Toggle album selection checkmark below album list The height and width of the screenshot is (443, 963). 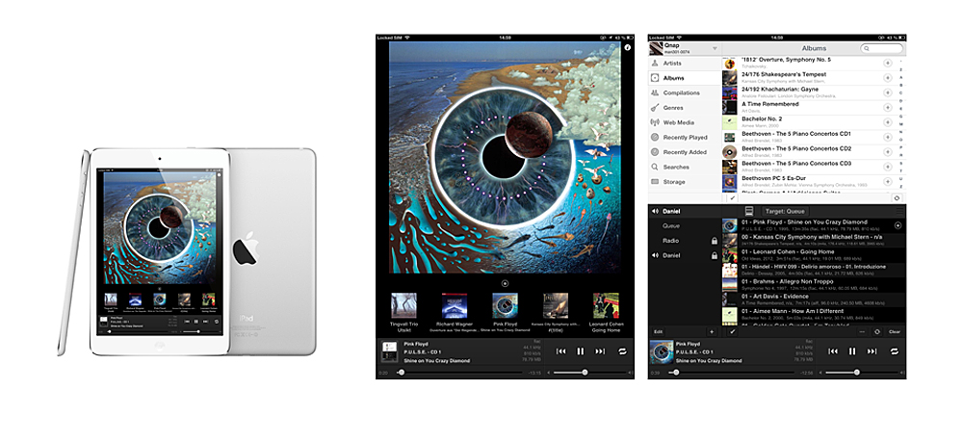click(732, 197)
